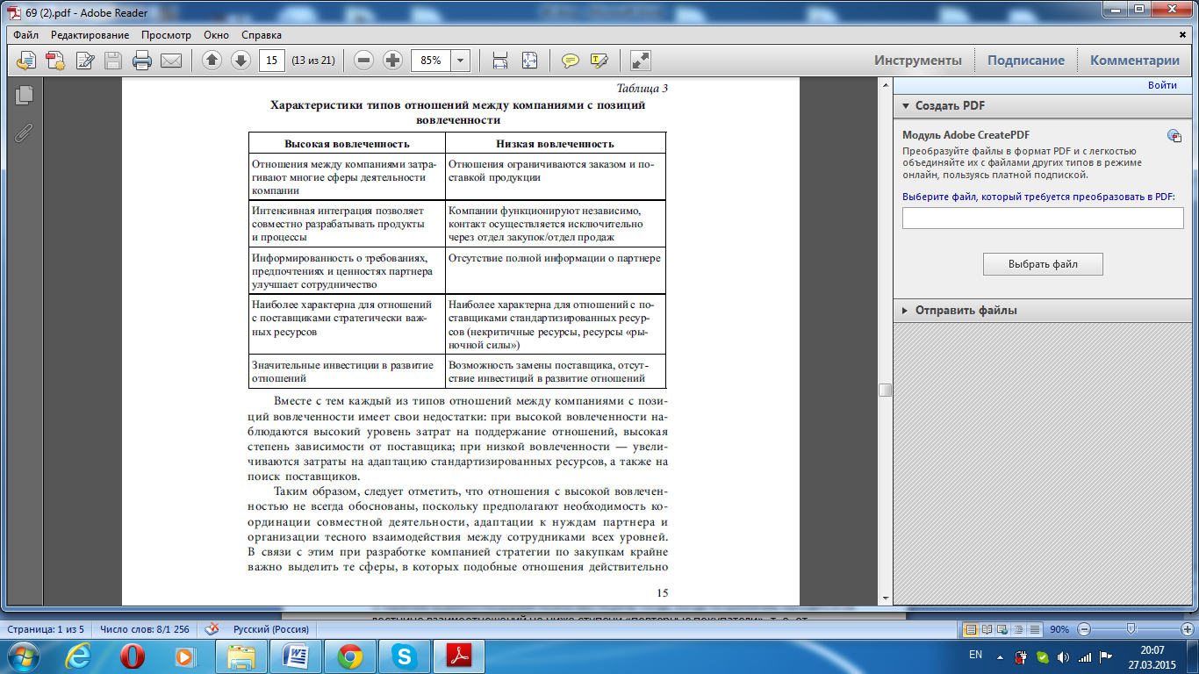Click the sign/edit document pencil icon
The width and height of the screenshot is (1199, 674).
coord(85,61)
